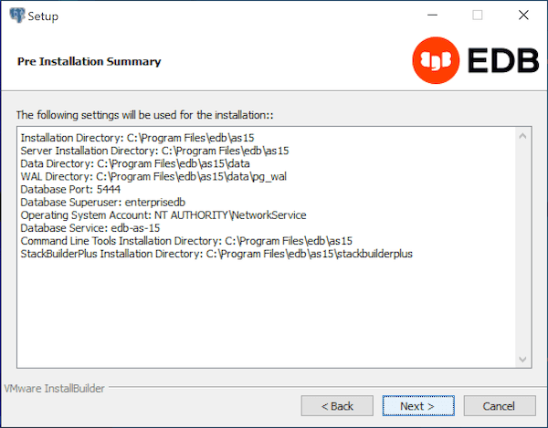The image size is (548, 428).
Task: Click the Database Port 5444 line
Action: point(70,189)
